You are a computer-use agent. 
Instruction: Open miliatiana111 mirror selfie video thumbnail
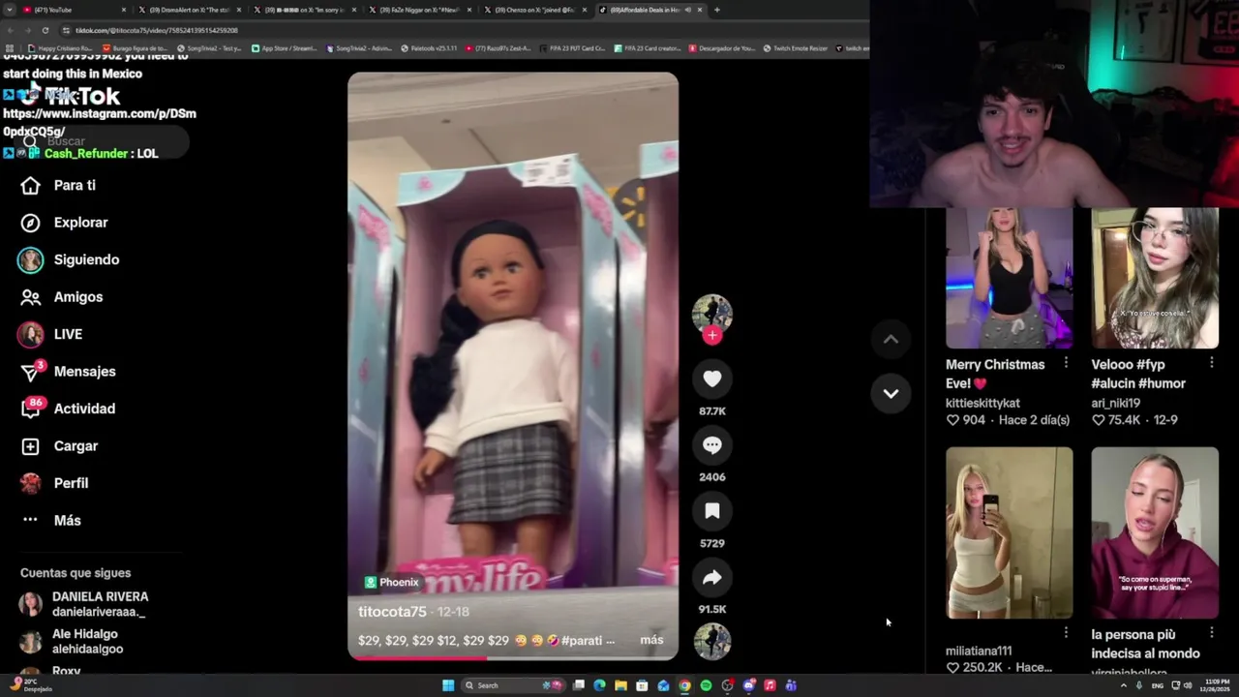tap(1009, 532)
